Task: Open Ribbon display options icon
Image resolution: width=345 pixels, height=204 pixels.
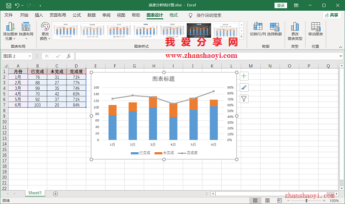Action: [296, 5]
